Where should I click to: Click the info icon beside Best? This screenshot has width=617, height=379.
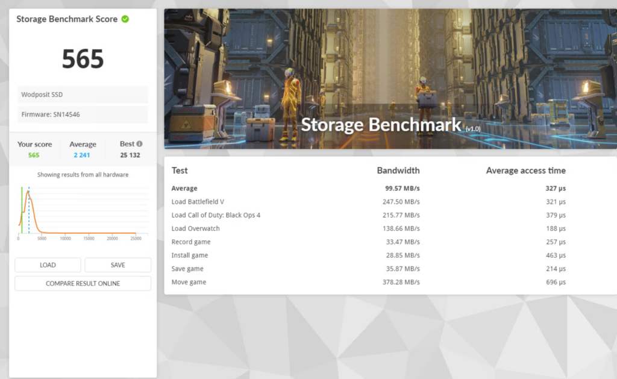(139, 144)
